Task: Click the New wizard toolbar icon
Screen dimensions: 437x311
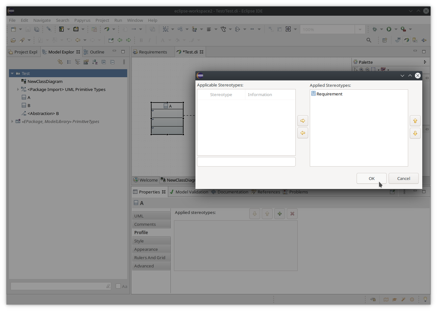Action: [13, 29]
